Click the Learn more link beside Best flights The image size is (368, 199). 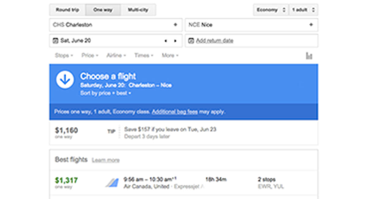[106, 160]
